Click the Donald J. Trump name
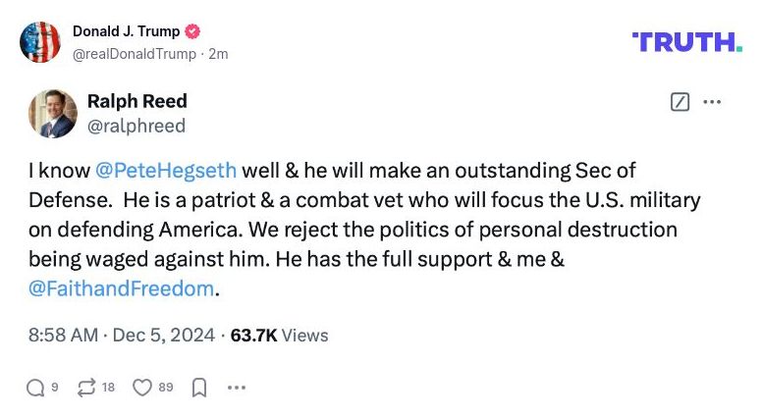Image resolution: width=763 pixels, height=417 pixels. coord(127,31)
